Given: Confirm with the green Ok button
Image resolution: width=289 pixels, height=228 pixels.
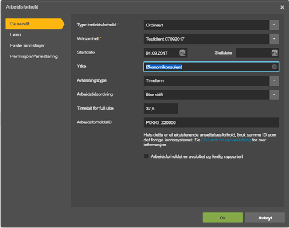Looking at the screenshot, I should (222, 218).
